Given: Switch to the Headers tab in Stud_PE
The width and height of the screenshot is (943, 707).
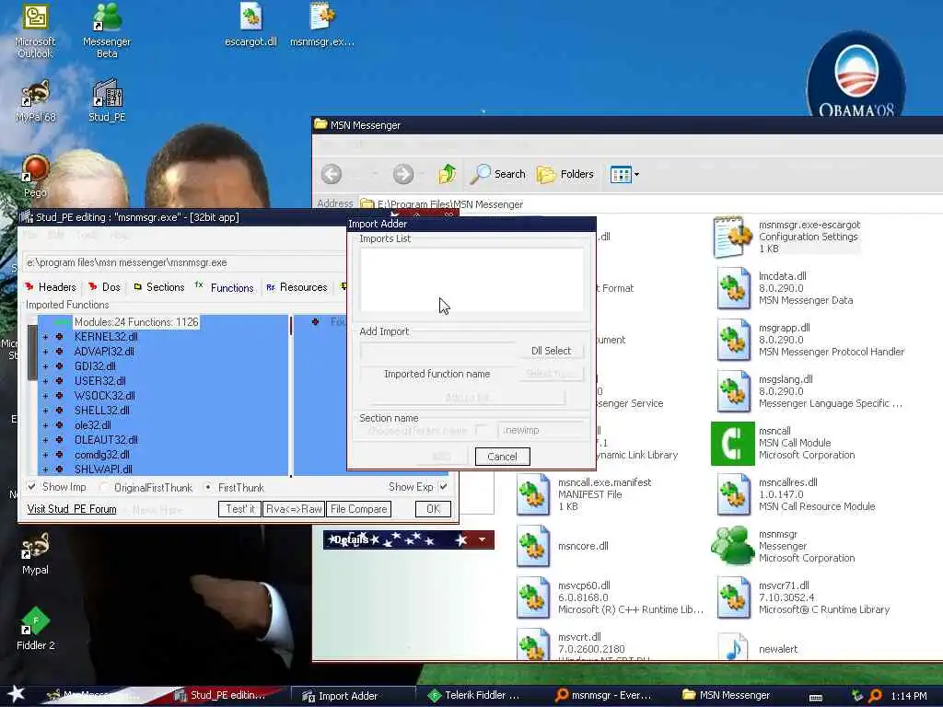Looking at the screenshot, I should coord(51,287).
